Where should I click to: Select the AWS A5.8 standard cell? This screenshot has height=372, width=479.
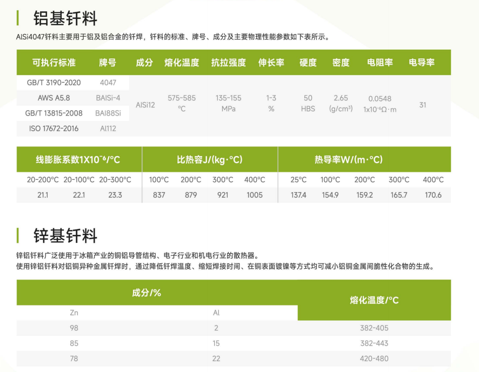(54, 98)
